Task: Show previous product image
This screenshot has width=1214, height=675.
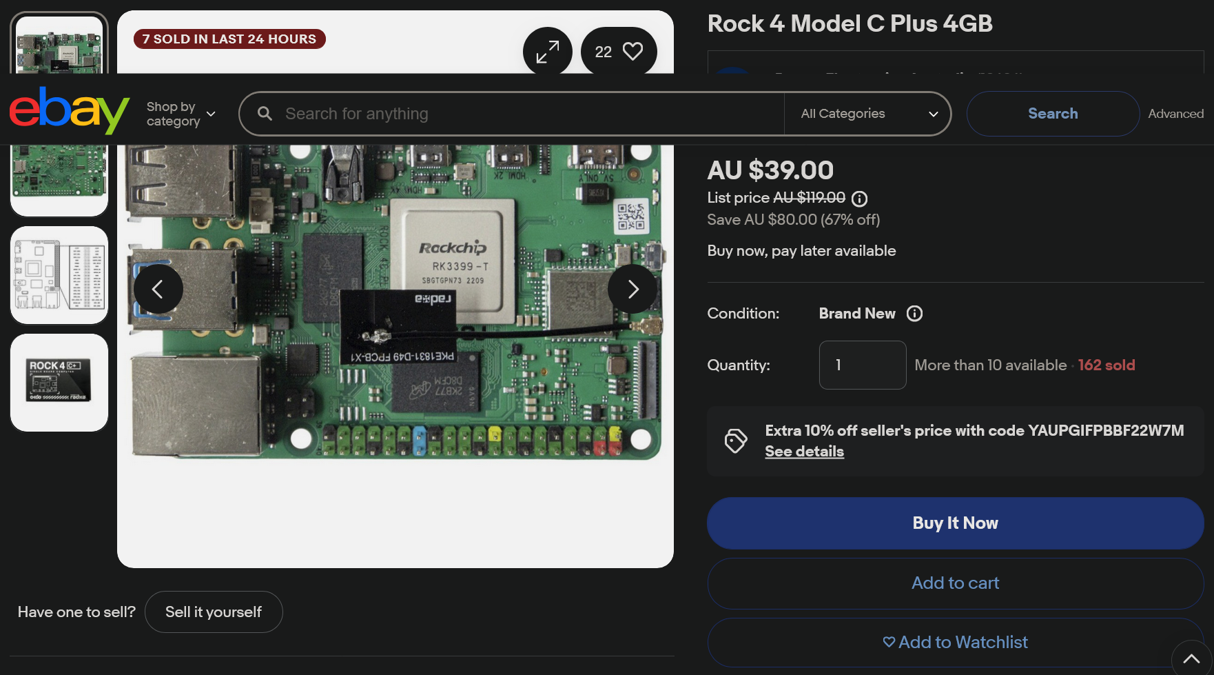Action: point(158,289)
